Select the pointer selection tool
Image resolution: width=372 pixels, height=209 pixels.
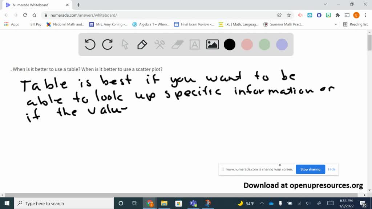click(x=125, y=45)
